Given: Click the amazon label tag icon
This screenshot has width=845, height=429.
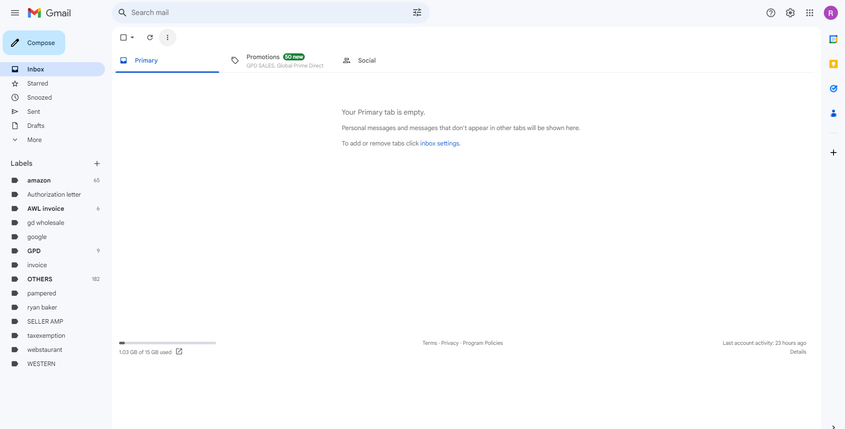Looking at the screenshot, I should coord(15,180).
